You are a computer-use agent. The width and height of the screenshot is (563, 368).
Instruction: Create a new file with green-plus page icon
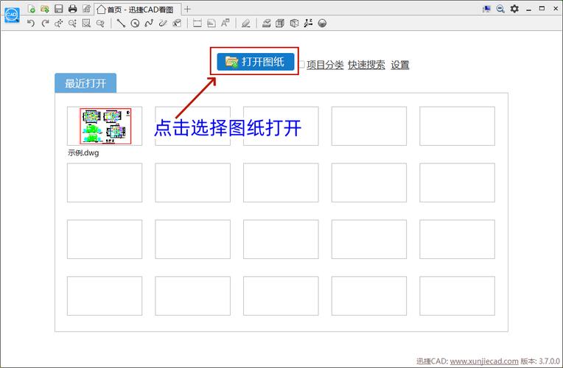pos(32,9)
